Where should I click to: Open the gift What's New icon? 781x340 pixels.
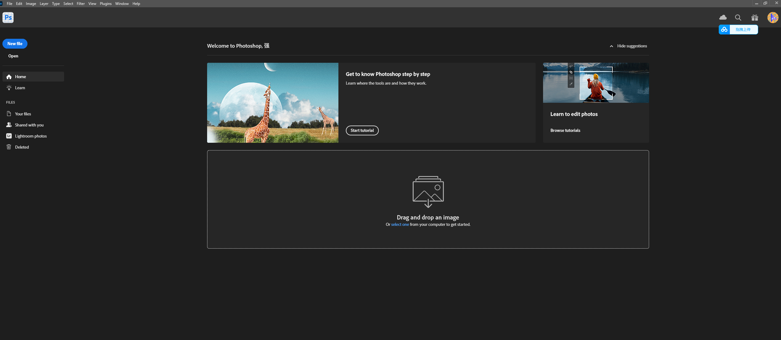(755, 18)
